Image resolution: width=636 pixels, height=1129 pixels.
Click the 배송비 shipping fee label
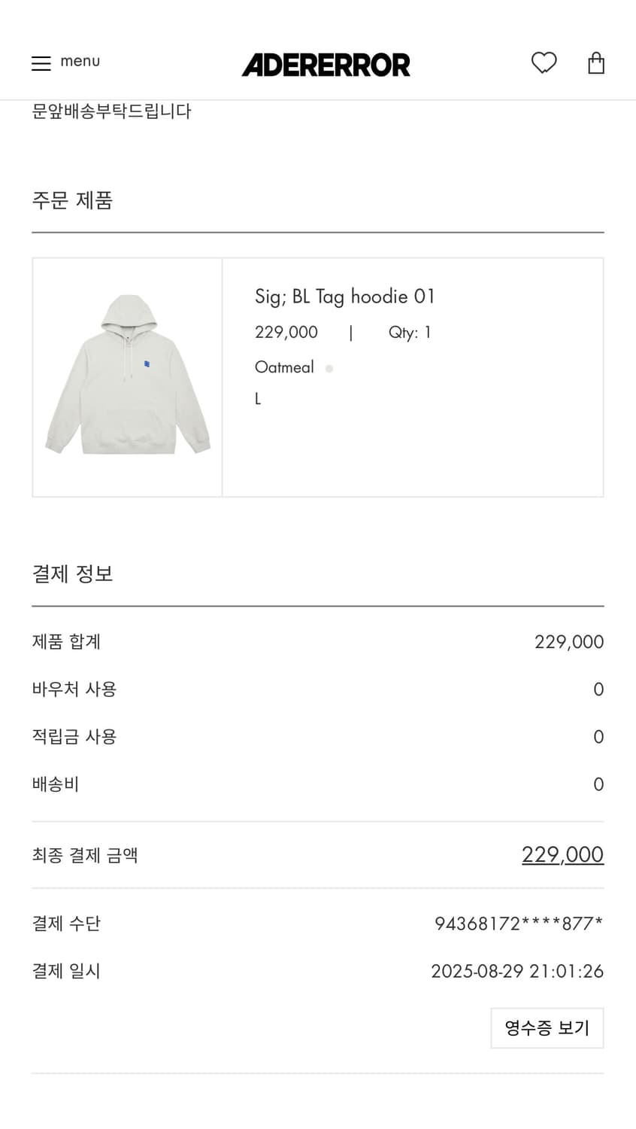[56, 784]
